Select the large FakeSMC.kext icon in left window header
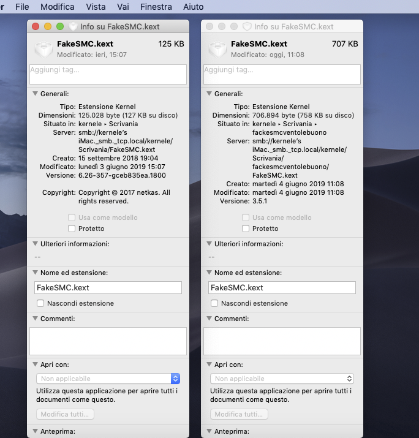Image resolution: width=419 pixels, height=438 pixels. 43,49
